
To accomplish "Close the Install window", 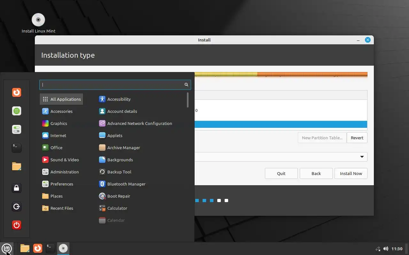I will [x=368, y=40].
